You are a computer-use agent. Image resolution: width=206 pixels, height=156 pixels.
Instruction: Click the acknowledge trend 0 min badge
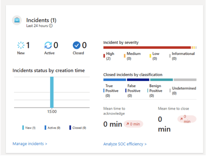click(x=134, y=124)
